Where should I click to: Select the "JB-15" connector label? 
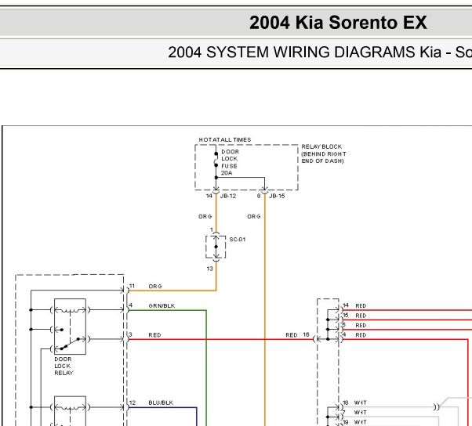pos(277,196)
